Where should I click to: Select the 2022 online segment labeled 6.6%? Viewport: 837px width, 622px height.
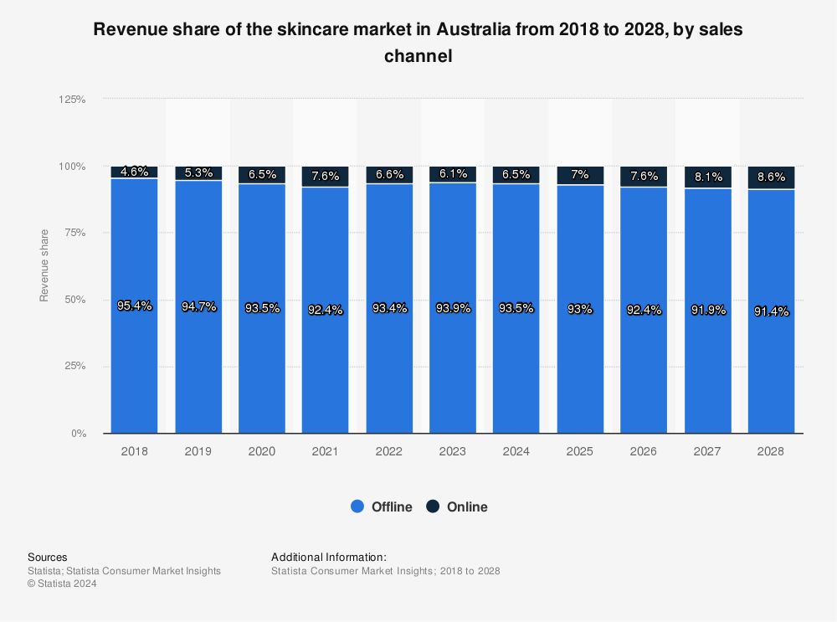(389, 175)
